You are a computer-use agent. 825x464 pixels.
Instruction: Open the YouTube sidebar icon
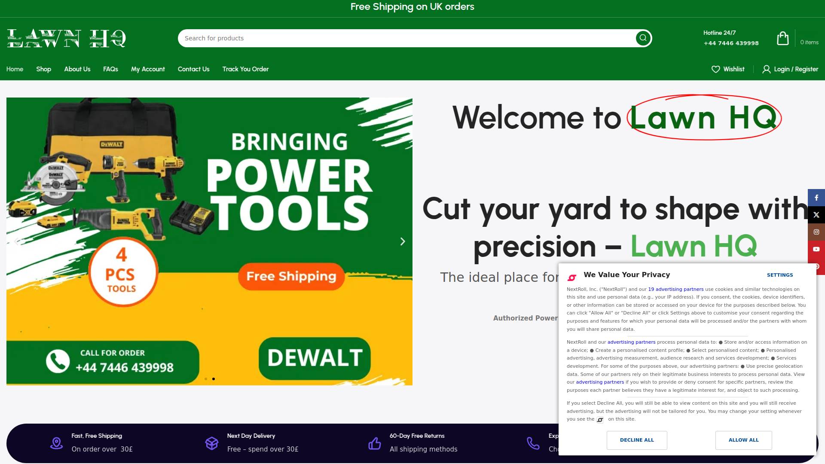[816, 249]
